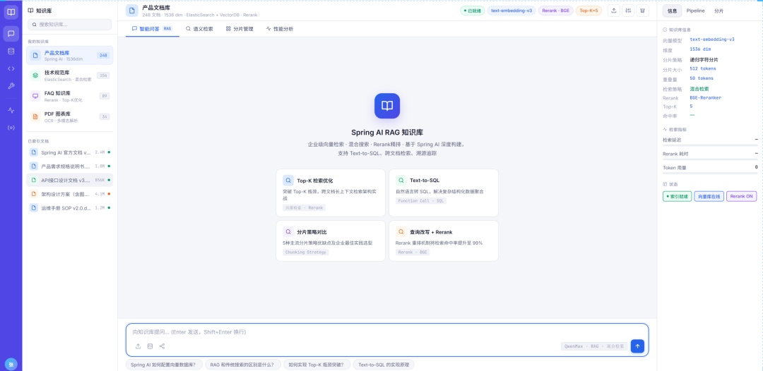The height and width of the screenshot is (371, 763).
Task: Focus the 搜索知识库 search field
Action: [x=69, y=24]
